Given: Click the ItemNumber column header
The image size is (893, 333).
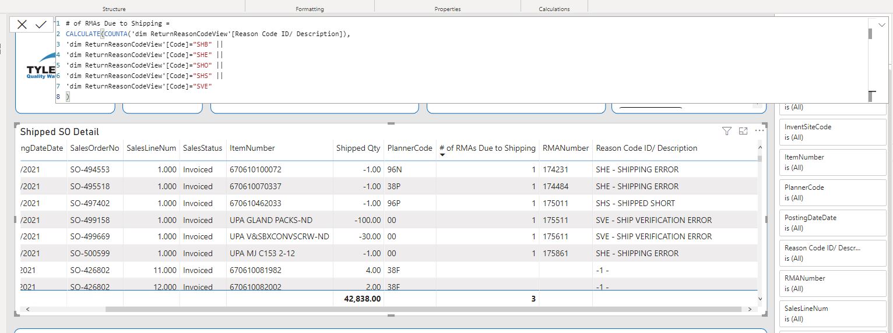Looking at the screenshot, I should (252, 148).
